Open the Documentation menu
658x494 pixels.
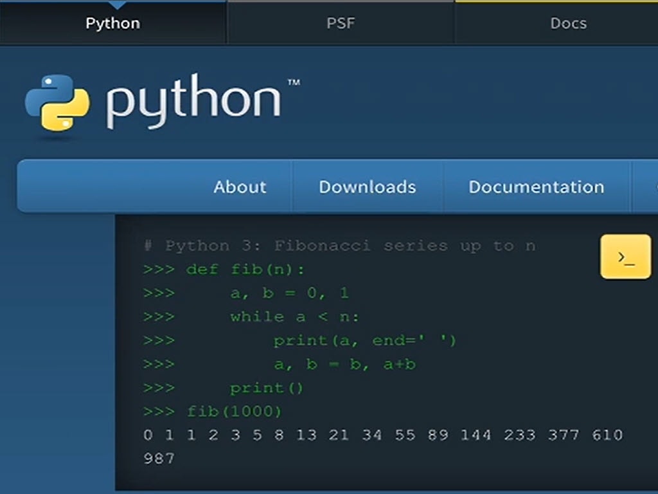pyautogui.click(x=537, y=187)
